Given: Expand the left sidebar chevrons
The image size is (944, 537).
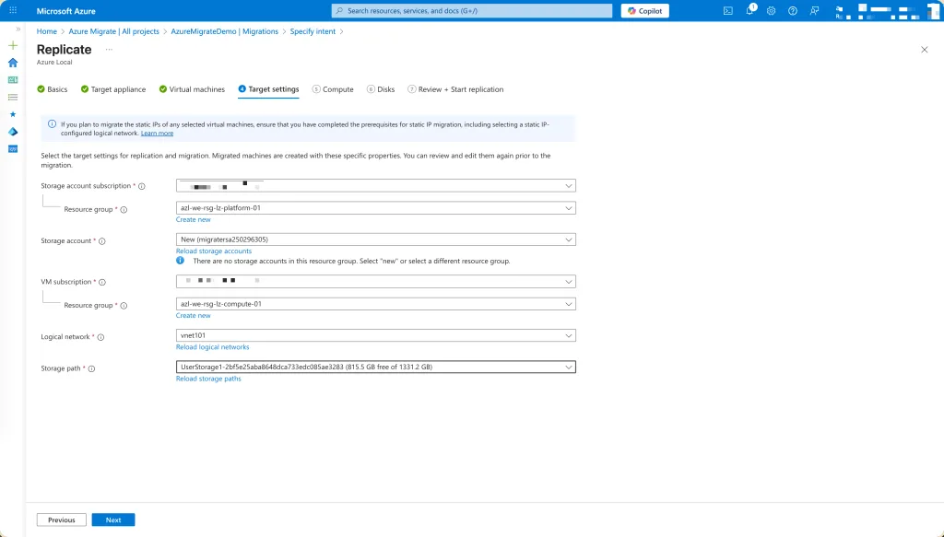Looking at the screenshot, I should point(18,29).
